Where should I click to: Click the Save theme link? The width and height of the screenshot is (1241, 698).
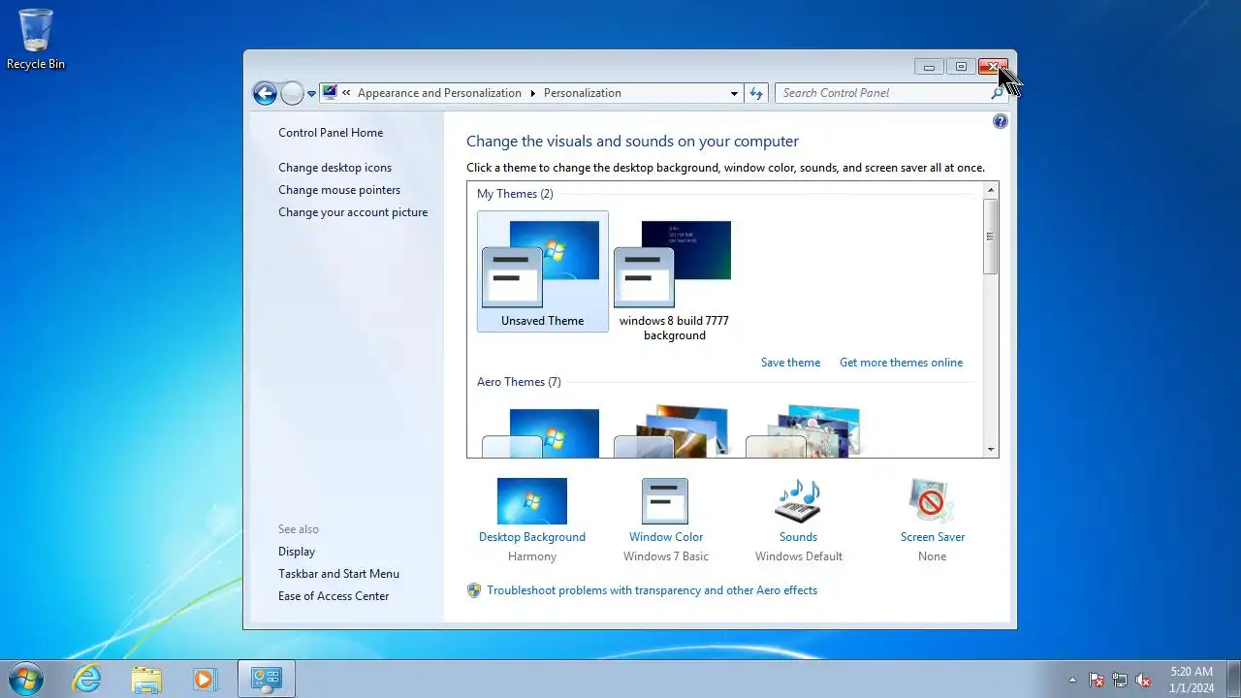[x=790, y=363]
